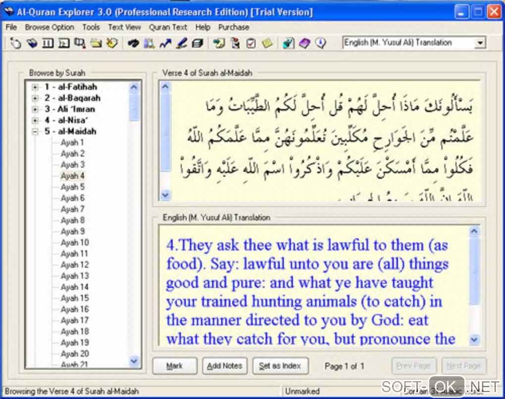Select Ayah 16 in the tree
Screen dimensions: 505x399
pyautogui.click(x=75, y=309)
